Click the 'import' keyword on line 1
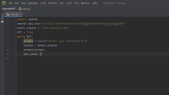Image resolution: width=169 pixels, height=95 pixels. click(22, 19)
